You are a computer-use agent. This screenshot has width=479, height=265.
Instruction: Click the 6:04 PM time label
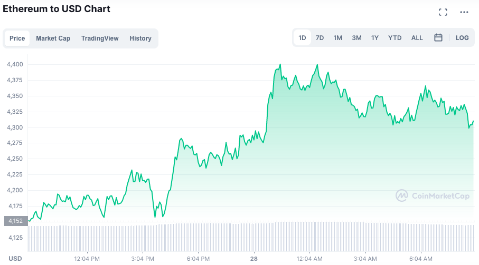[198, 259]
